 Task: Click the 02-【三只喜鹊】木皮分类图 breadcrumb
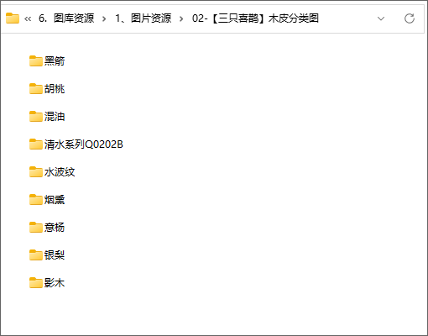(x=255, y=18)
